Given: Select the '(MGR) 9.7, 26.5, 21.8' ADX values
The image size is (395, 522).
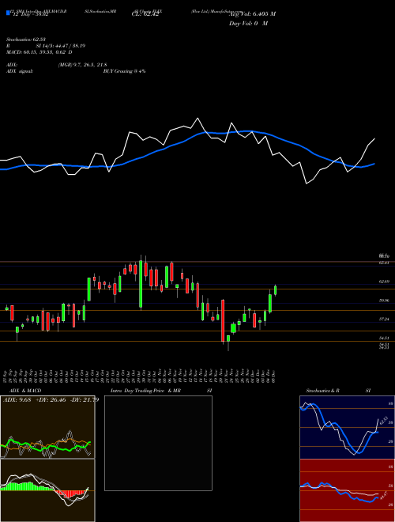Looking at the screenshot, I should [x=82, y=65].
